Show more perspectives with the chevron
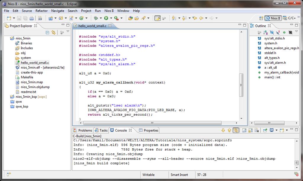Viewport: 303px width, 181px height. [x=299, y=17]
